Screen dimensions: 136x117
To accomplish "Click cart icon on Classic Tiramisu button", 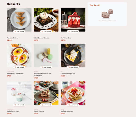I will 42,105.
